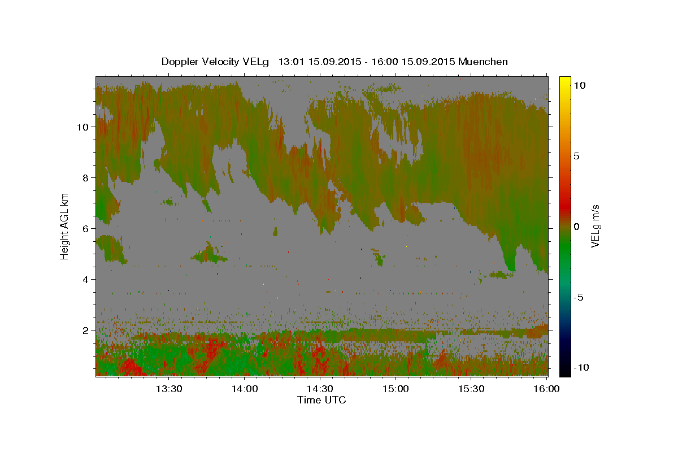This screenshot has width=678, height=452.
Task: Click the '14:00' time axis label
Action: [245, 389]
